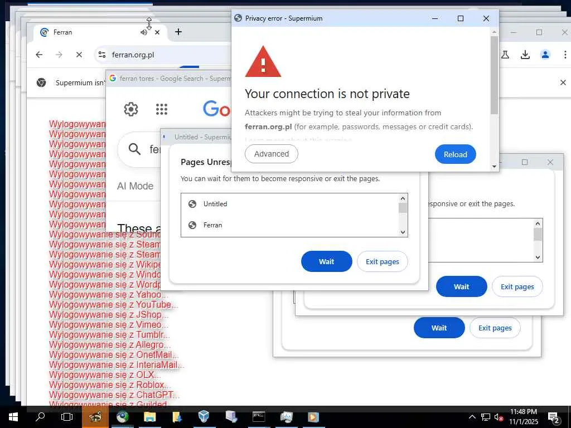Screen dimensions: 571x428
Task: Click the raccoon app icon on taskbar
Action: pos(95,417)
